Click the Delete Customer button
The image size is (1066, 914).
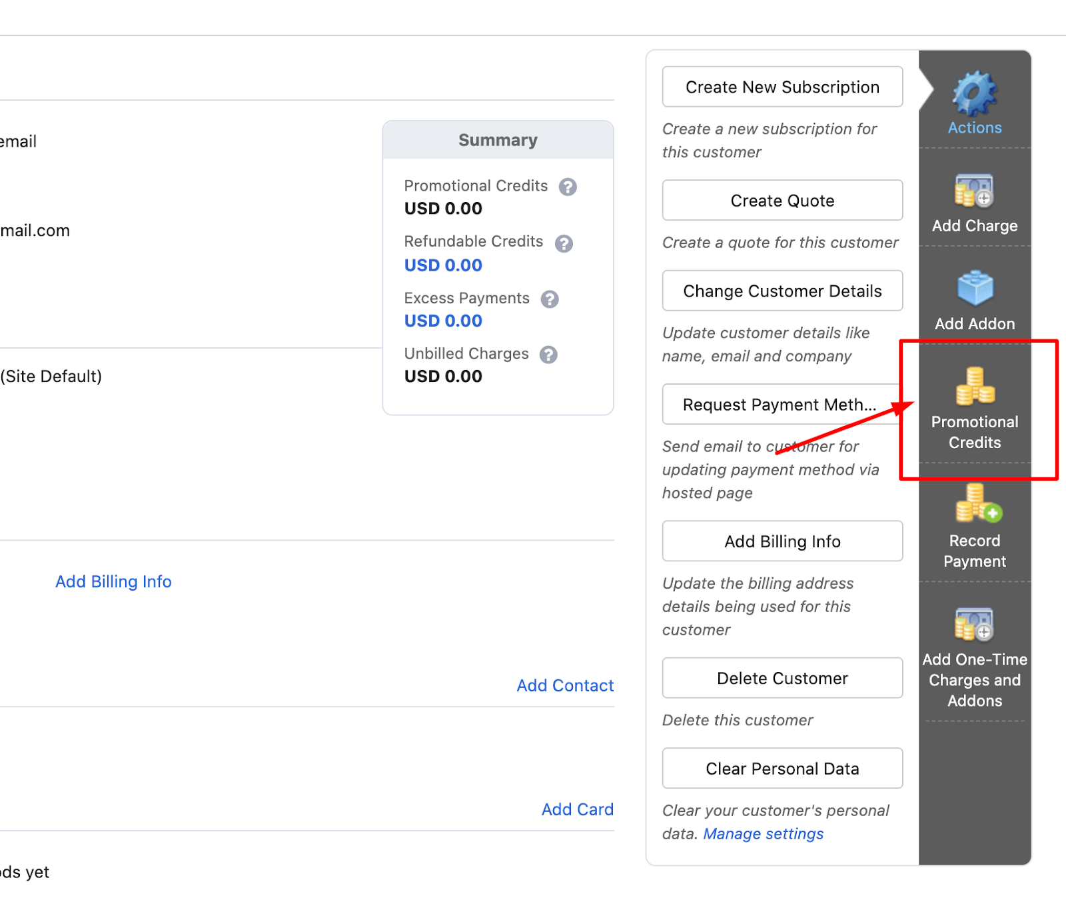(x=782, y=679)
